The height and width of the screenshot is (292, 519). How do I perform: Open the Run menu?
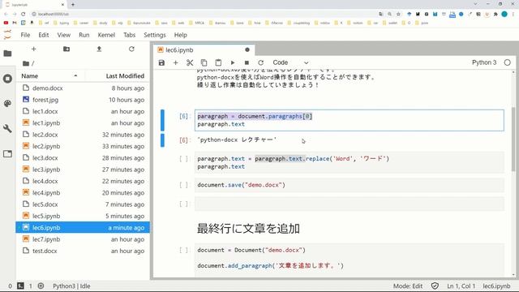[x=84, y=35]
